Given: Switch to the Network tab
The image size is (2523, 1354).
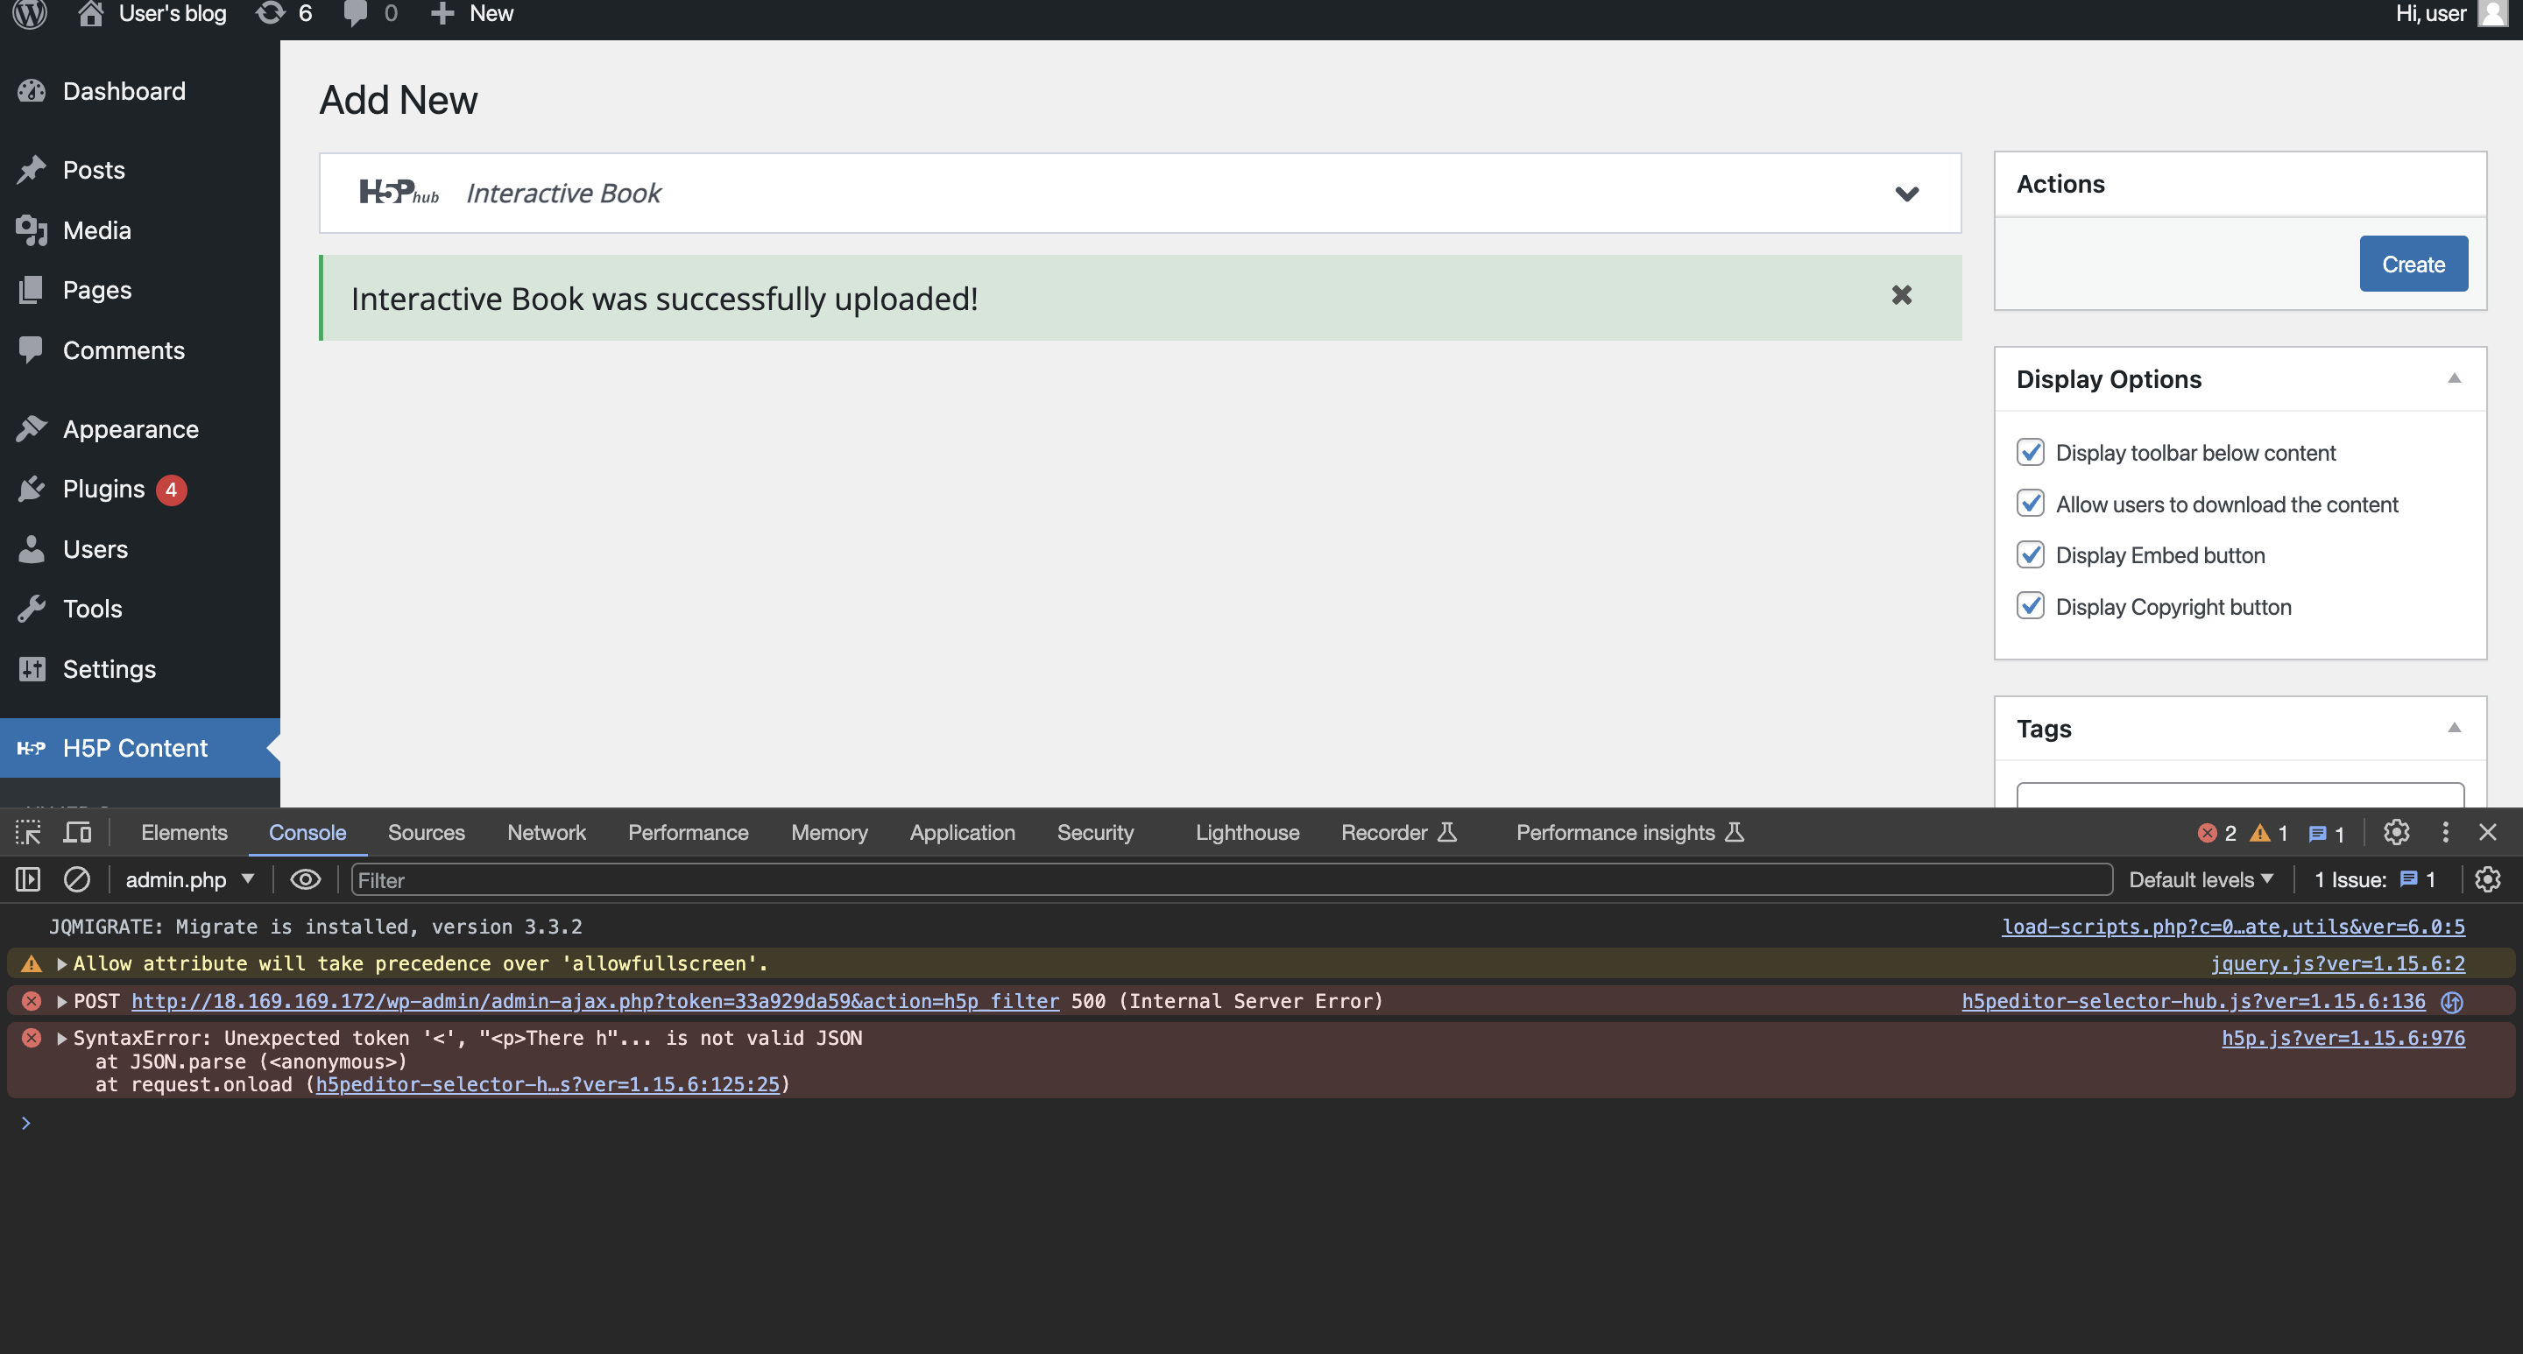Looking at the screenshot, I should click(x=546, y=831).
